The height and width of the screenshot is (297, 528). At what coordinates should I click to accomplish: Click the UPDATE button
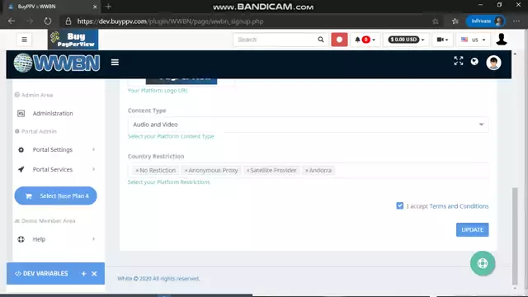472,229
